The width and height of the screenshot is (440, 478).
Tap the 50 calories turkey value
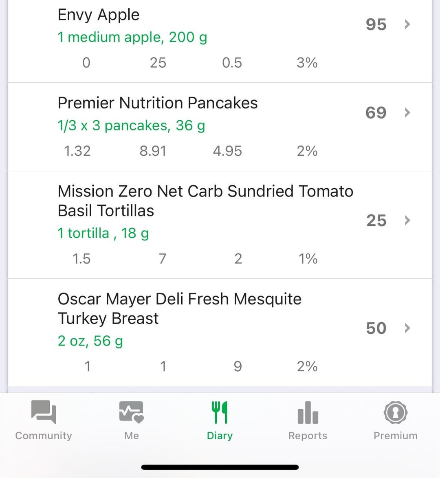pyautogui.click(x=376, y=328)
